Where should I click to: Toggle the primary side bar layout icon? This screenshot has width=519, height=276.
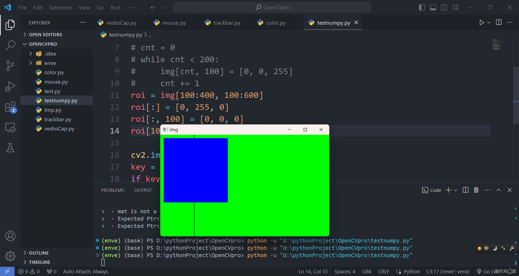[x=422, y=8]
